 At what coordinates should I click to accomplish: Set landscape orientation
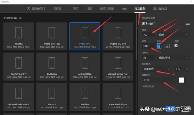[x=167, y=46]
